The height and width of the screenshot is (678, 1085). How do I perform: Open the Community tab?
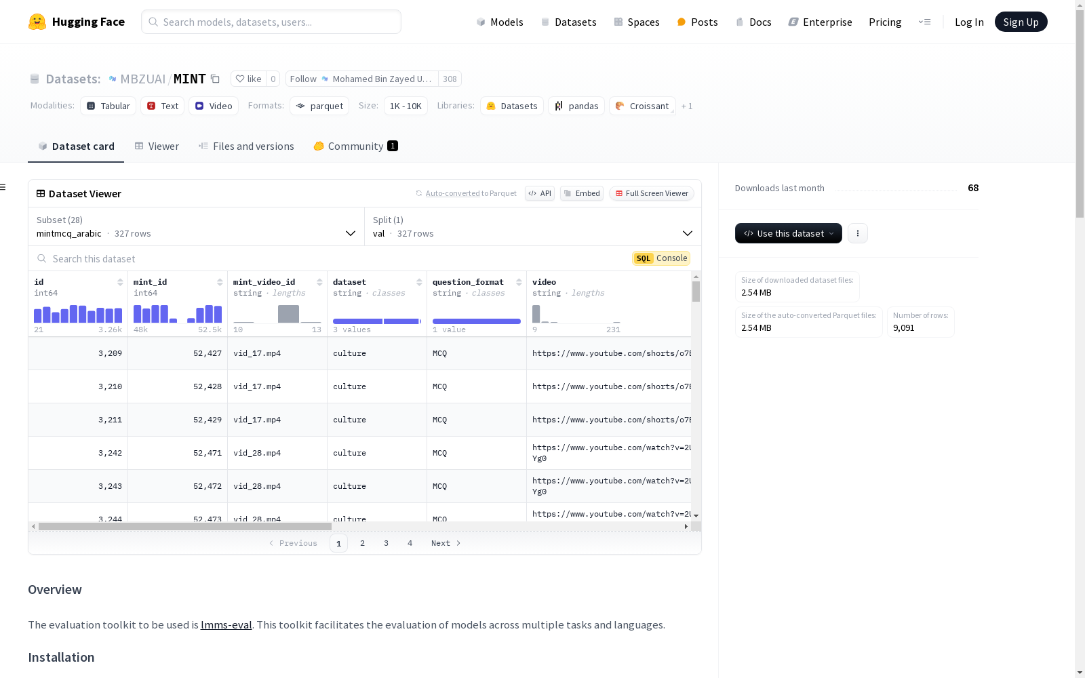coord(356,146)
